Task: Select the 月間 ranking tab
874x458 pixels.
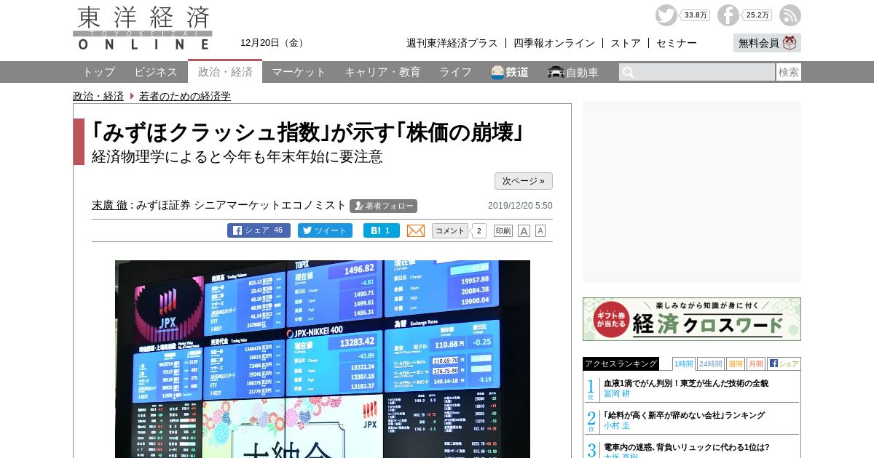Action: [x=755, y=363]
